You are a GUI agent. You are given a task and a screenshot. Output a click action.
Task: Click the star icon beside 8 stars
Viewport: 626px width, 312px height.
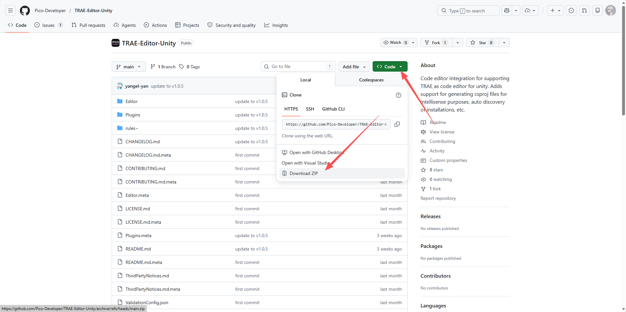pyautogui.click(x=423, y=170)
